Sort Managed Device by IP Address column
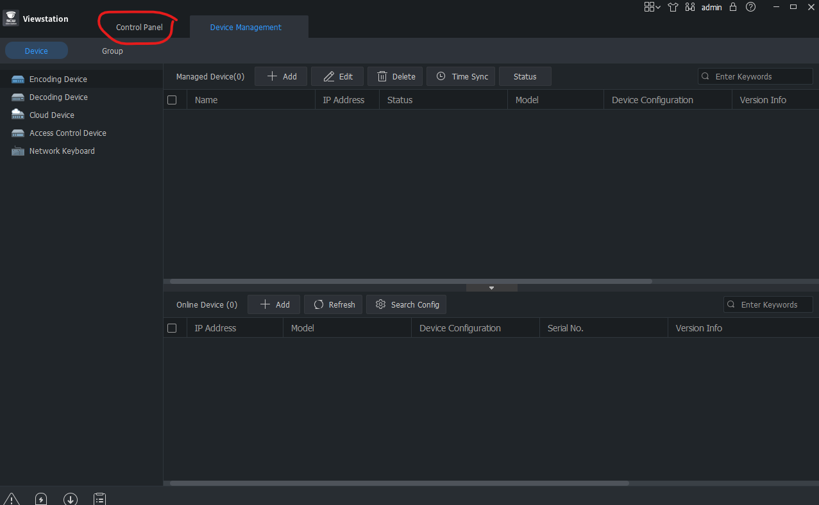The image size is (819, 505). coord(347,100)
